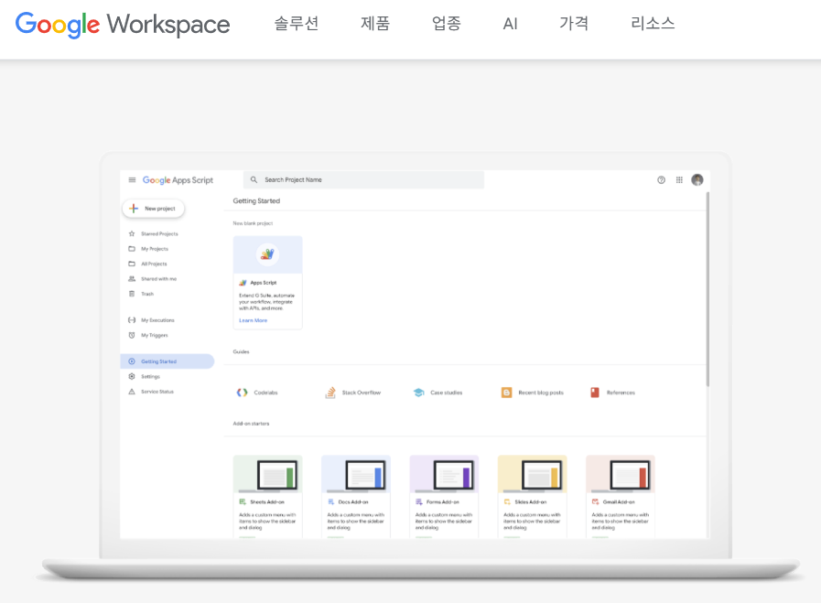Click the Gmail Add-on title

pos(619,502)
